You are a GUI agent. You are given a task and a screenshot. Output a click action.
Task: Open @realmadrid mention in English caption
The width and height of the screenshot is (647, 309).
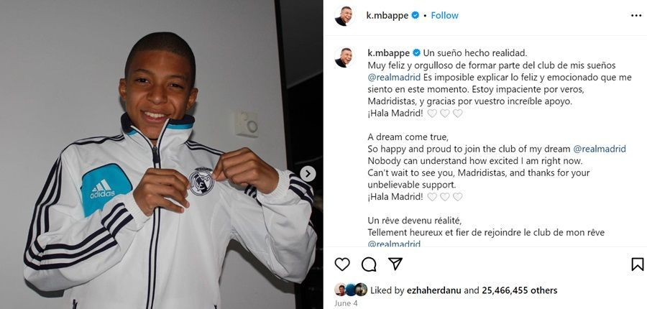tap(599, 149)
